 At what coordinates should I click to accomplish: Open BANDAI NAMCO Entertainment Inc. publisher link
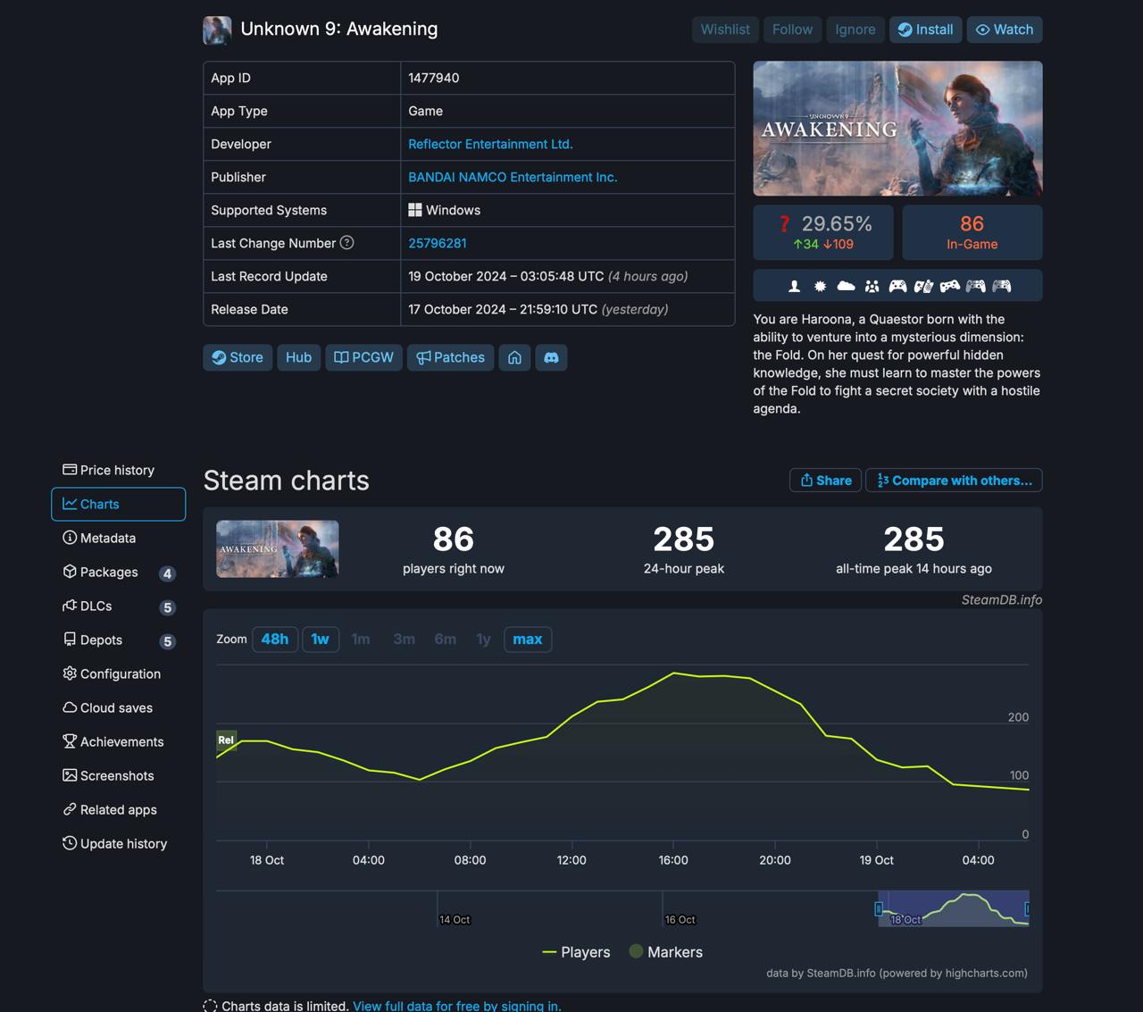513,177
